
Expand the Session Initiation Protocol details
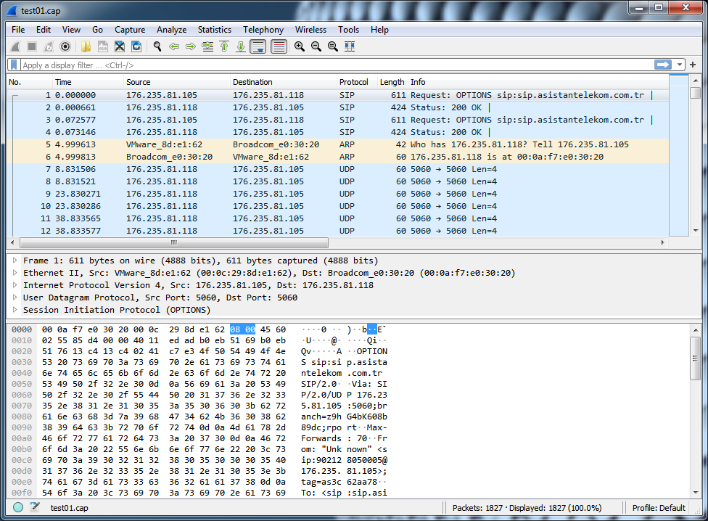15,310
